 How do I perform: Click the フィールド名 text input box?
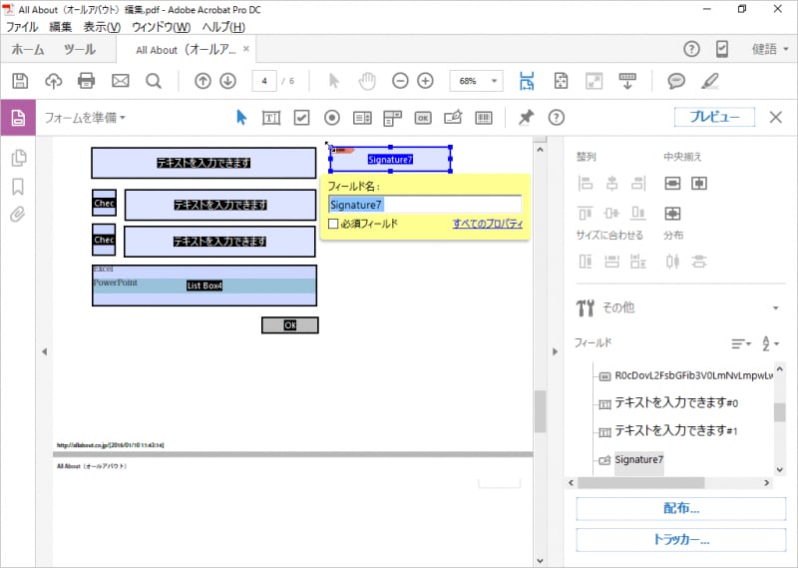click(x=424, y=205)
